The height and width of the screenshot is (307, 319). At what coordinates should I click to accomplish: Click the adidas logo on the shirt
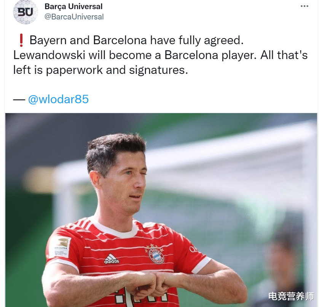tap(112, 259)
